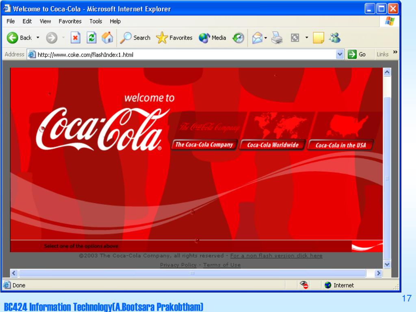The height and width of the screenshot is (312, 416).
Task: Print the page with the printer icon
Action: coord(277,38)
